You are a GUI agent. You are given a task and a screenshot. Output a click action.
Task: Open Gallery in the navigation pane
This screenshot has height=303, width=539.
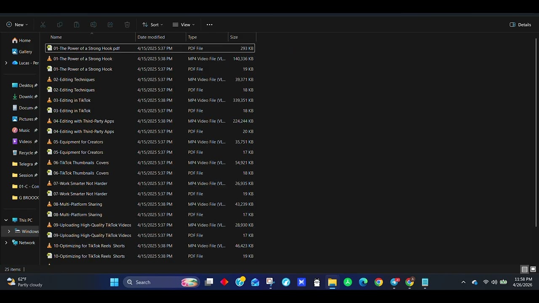tap(22, 52)
